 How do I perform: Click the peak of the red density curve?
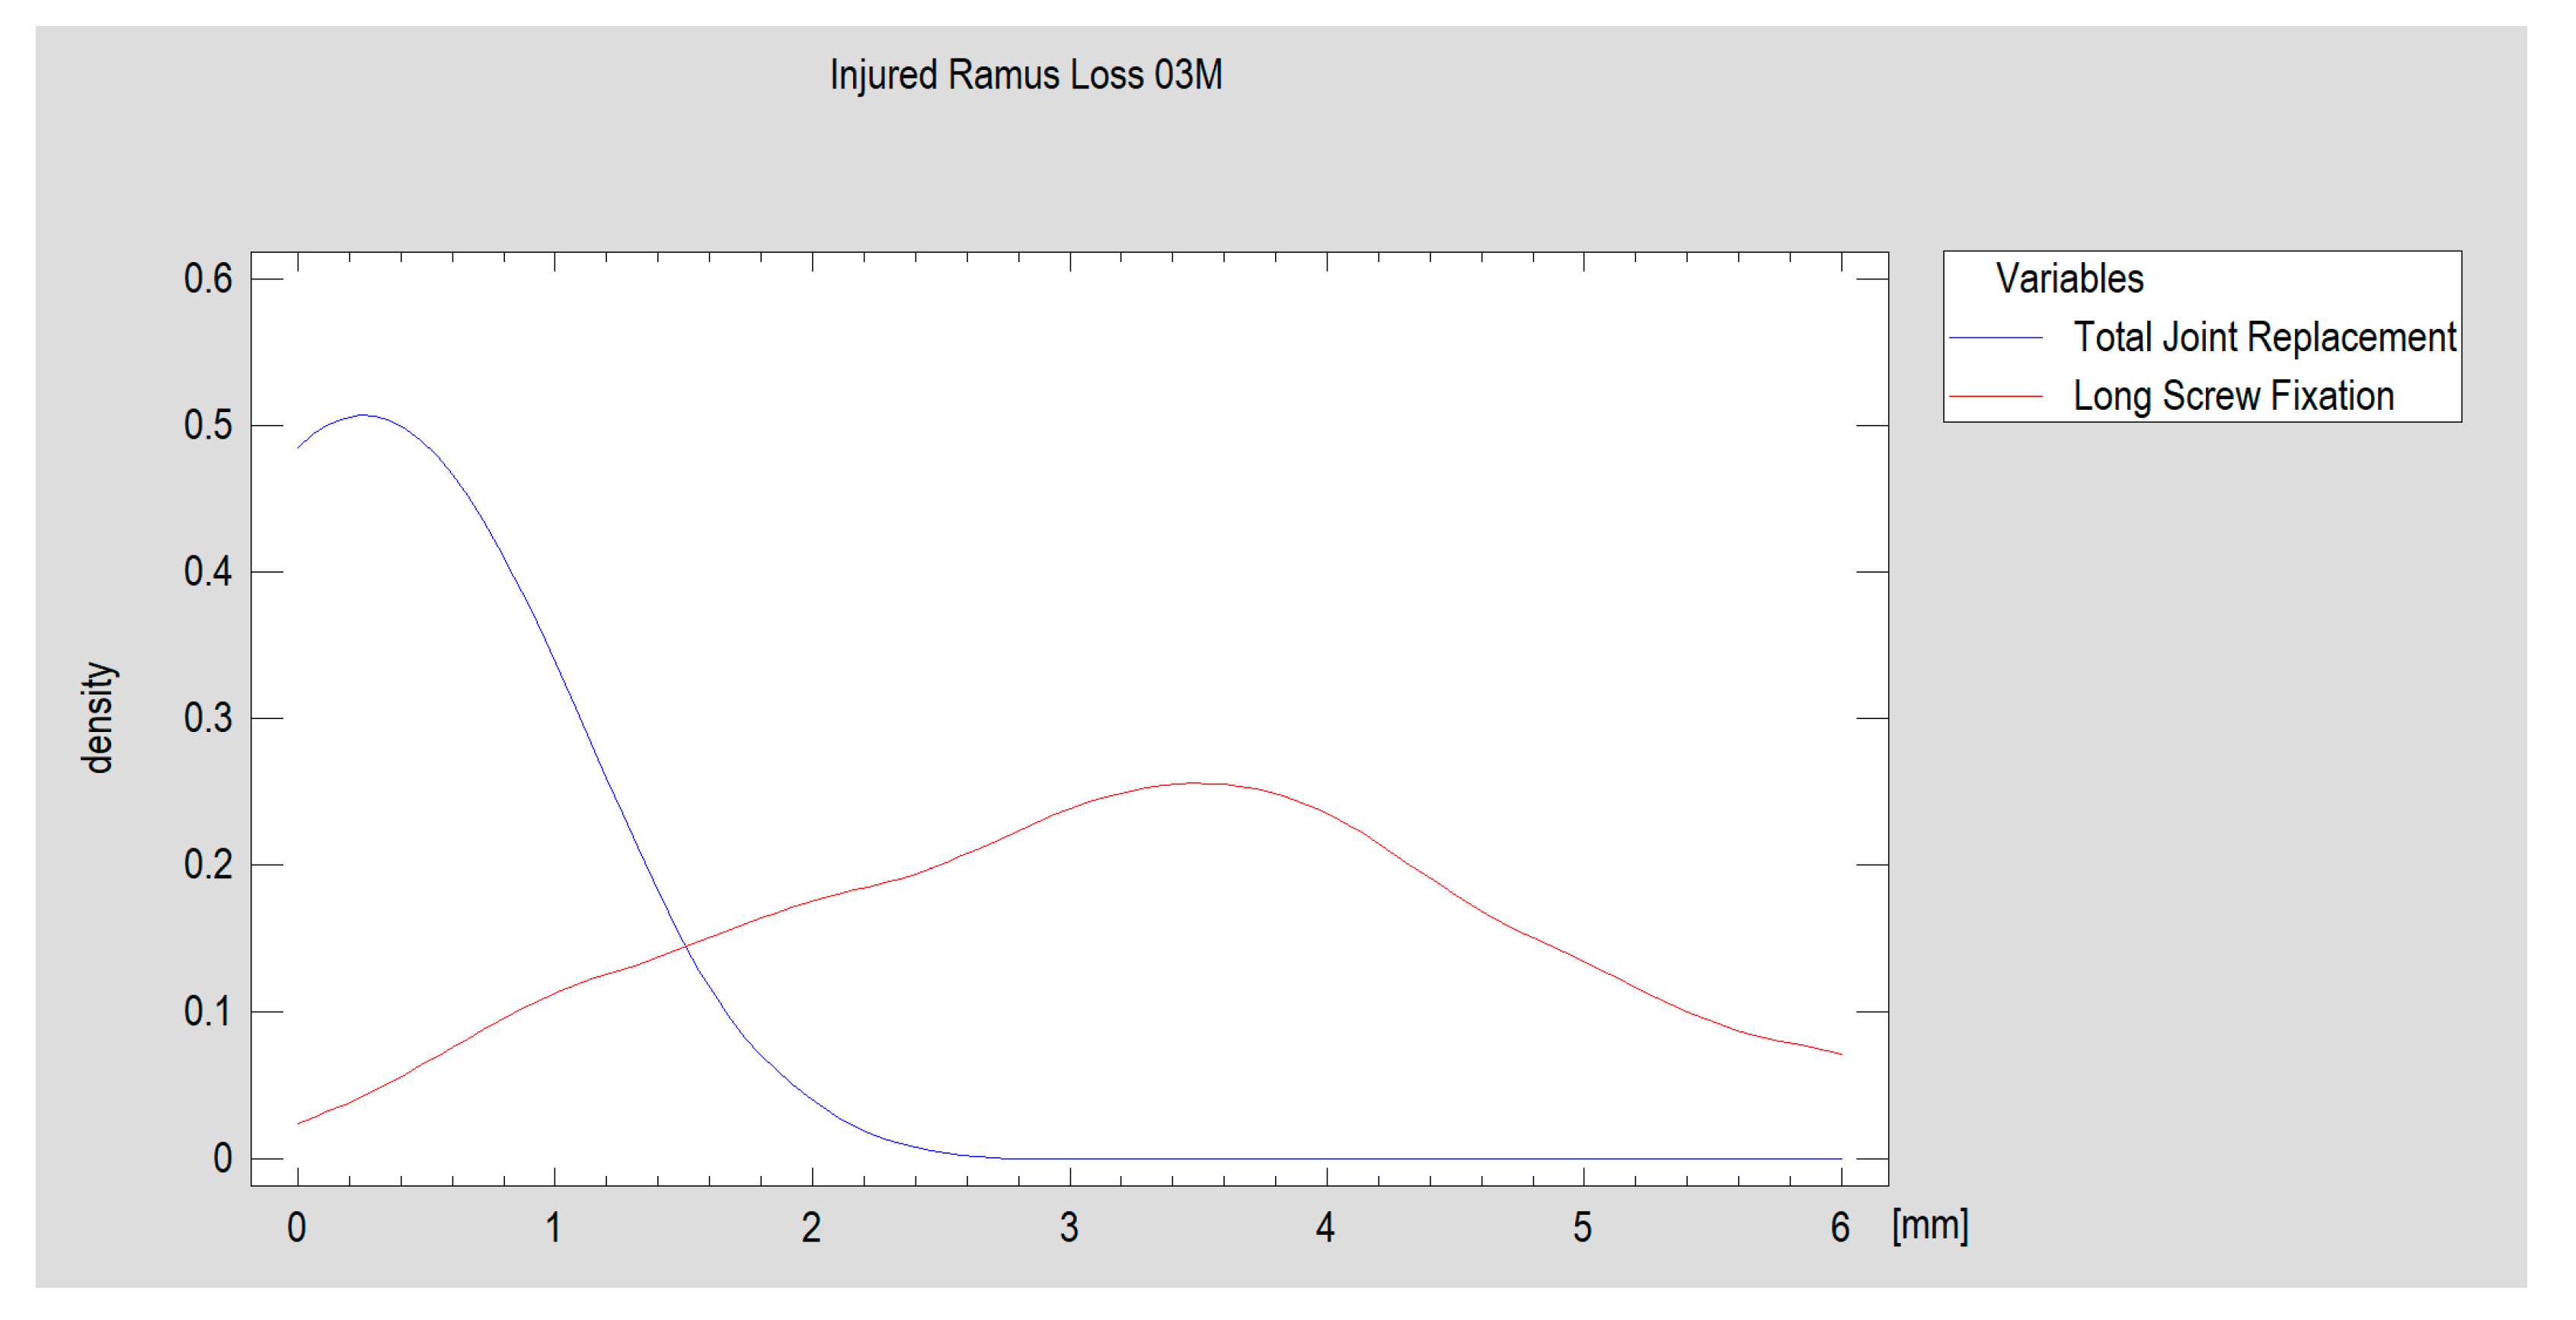pos(1195,783)
